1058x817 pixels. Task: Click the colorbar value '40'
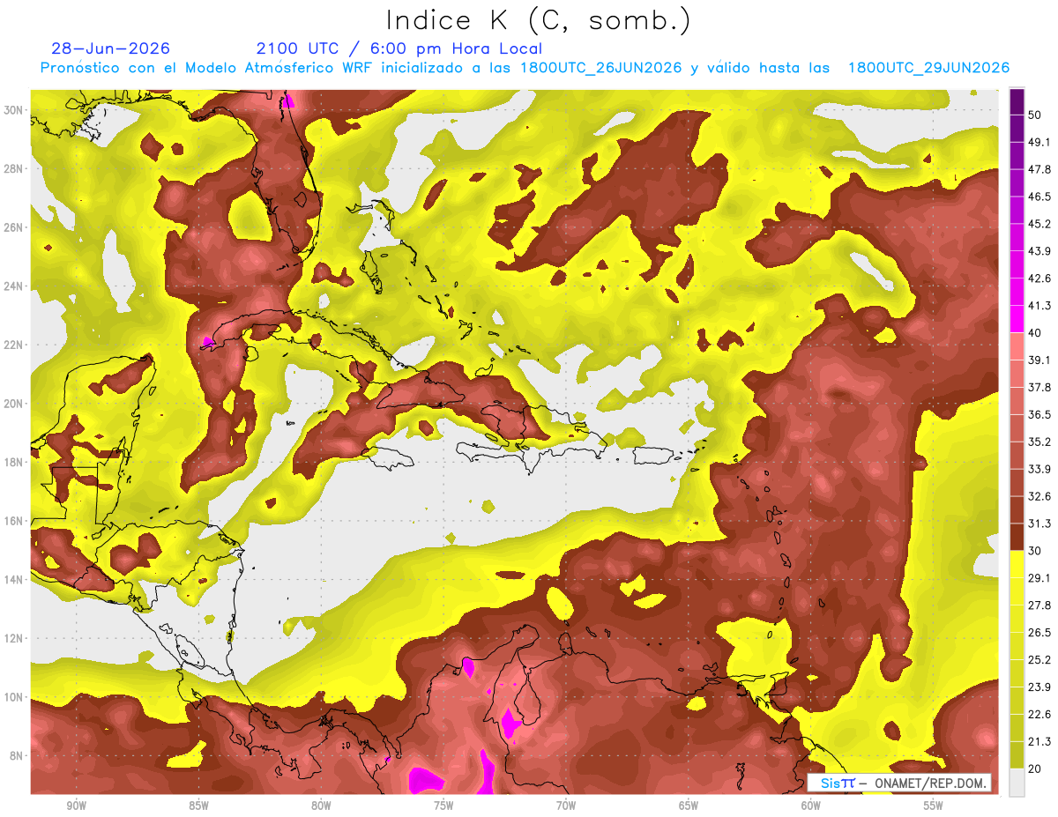[x=1036, y=333]
